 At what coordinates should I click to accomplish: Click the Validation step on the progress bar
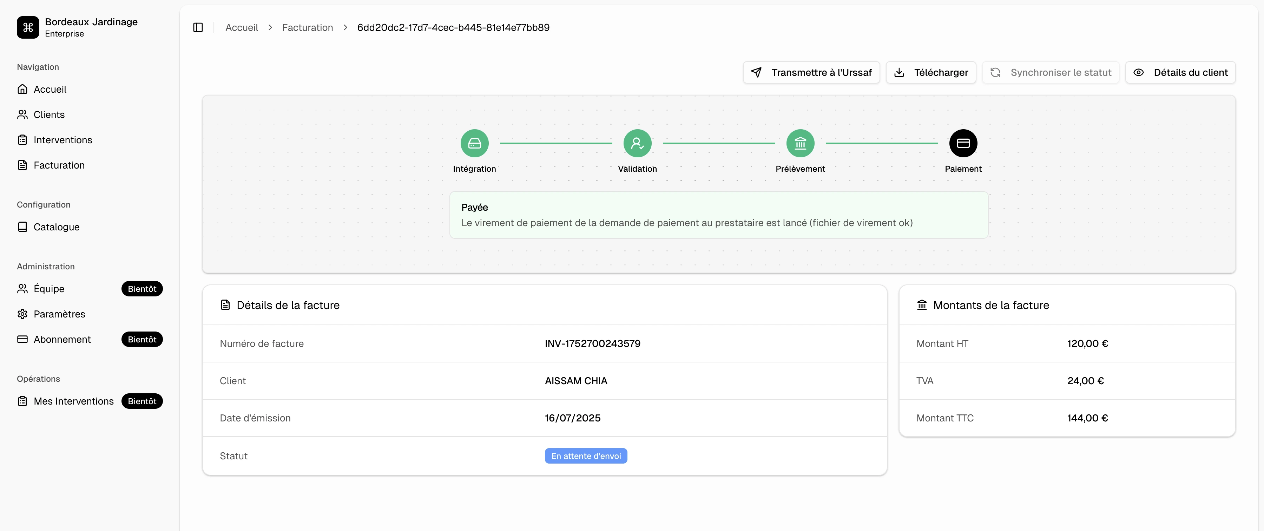pyautogui.click(x=637, y=143)
